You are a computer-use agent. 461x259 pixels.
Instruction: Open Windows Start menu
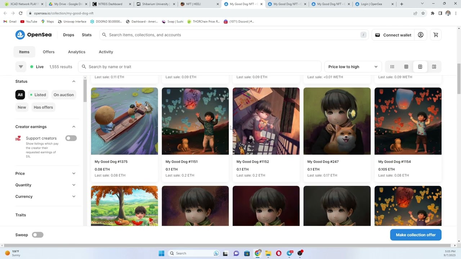click(161, 253)
